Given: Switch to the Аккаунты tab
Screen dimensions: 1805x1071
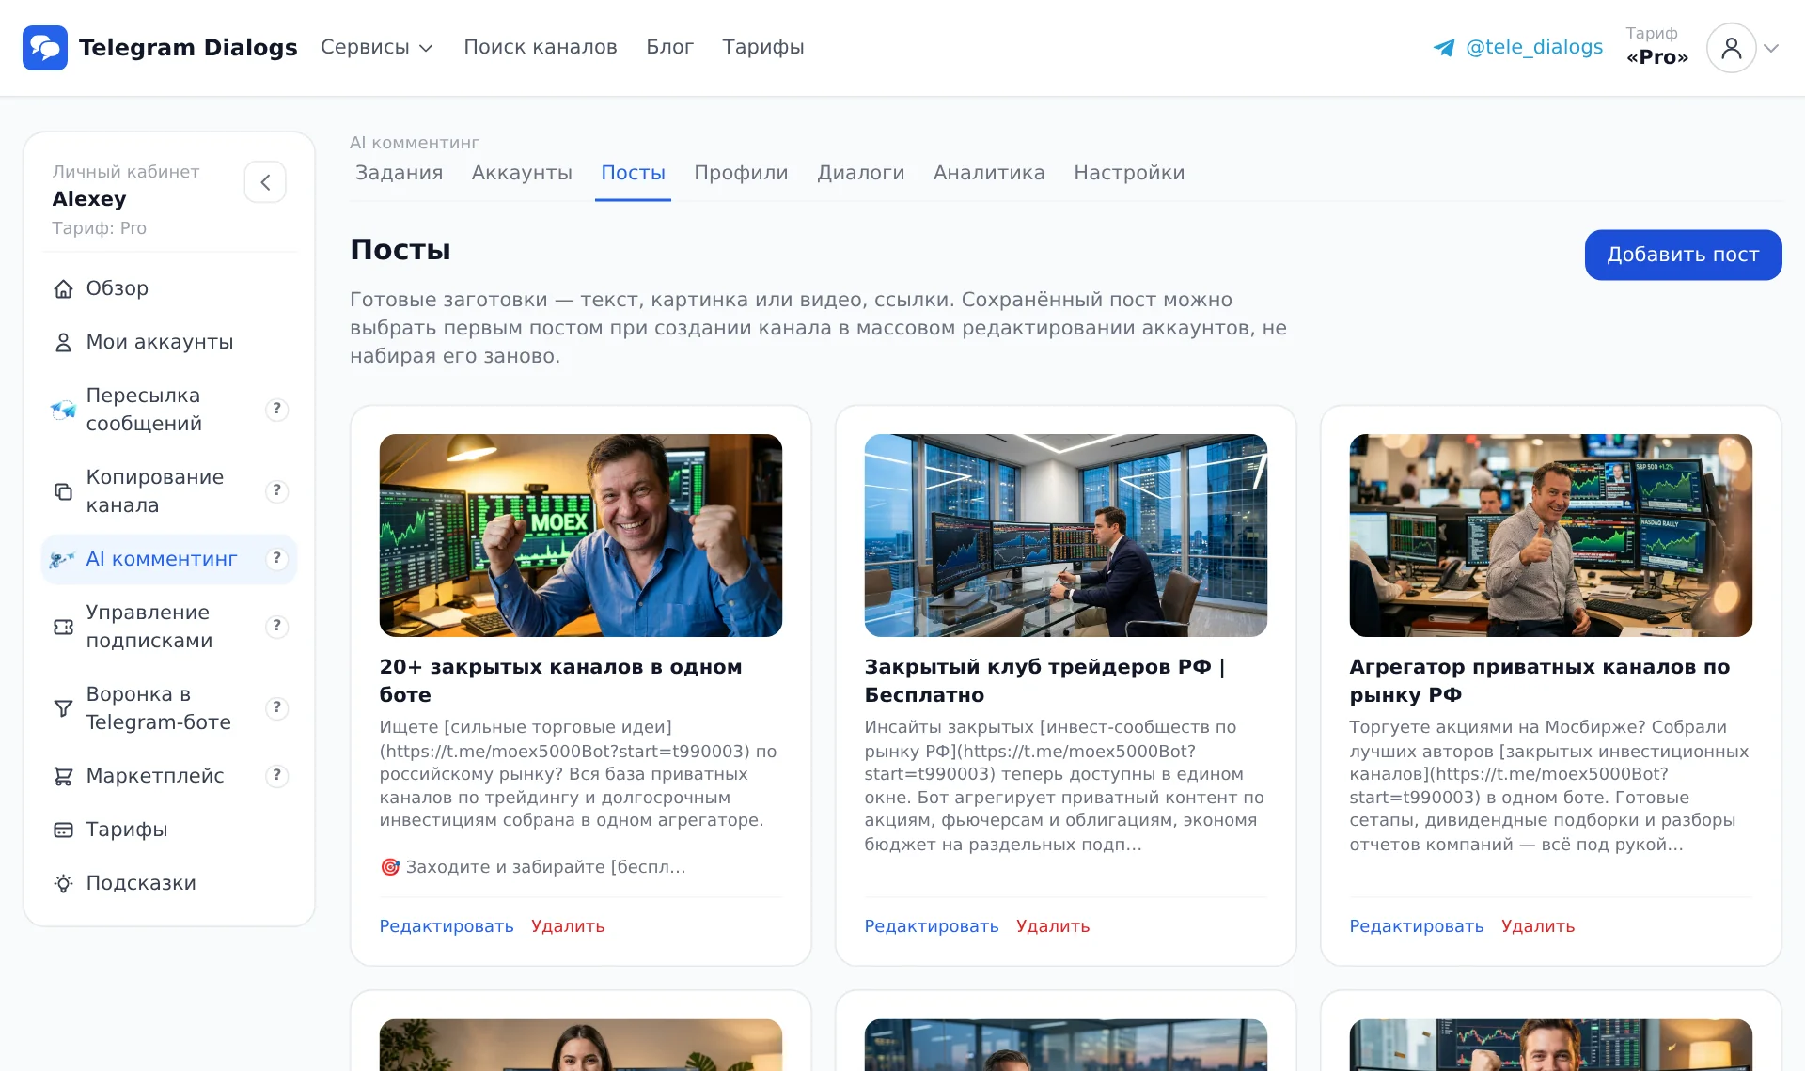Looking at the screenshot, I should (x=522, y=173).
